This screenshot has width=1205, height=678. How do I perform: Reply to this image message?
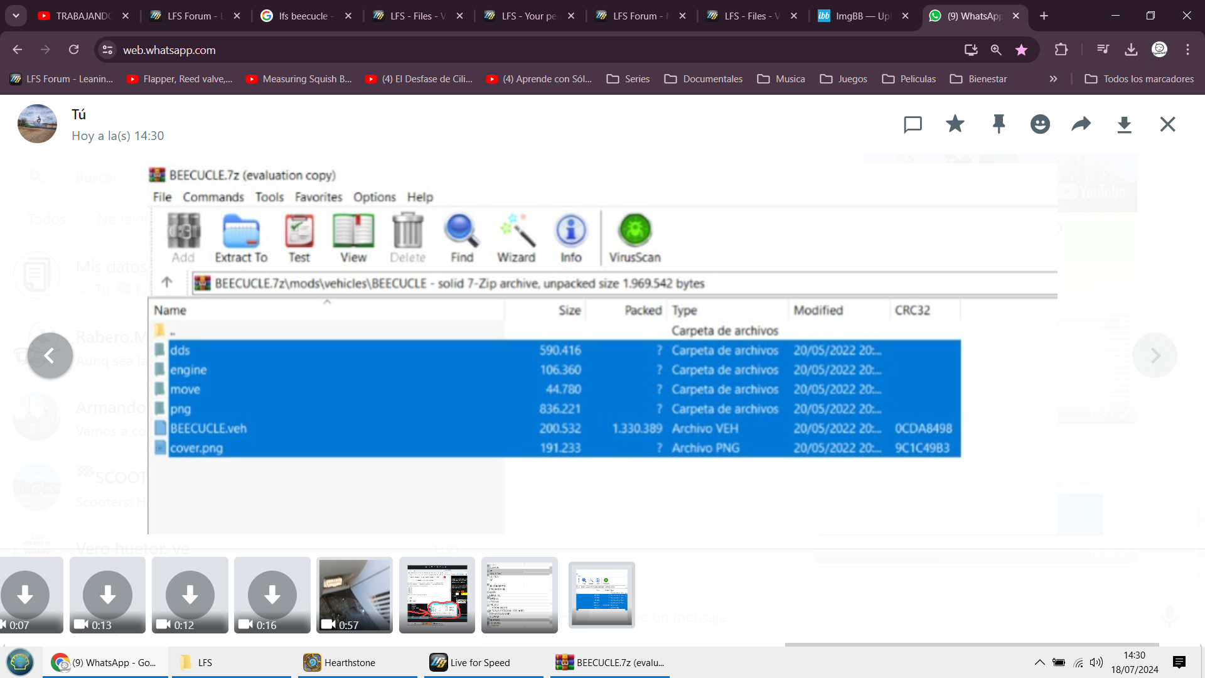[913, 124]
